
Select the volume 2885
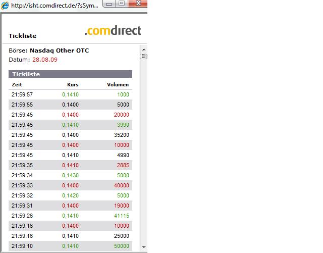click(123, 165)
